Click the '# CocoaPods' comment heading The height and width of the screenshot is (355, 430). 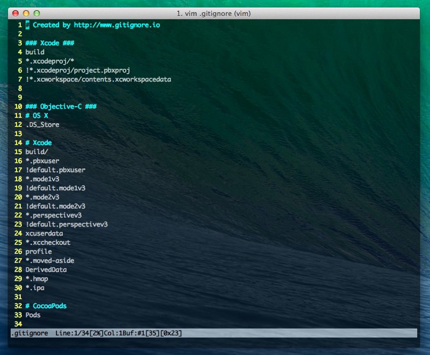pyautogui.click(x=46, y=306)
